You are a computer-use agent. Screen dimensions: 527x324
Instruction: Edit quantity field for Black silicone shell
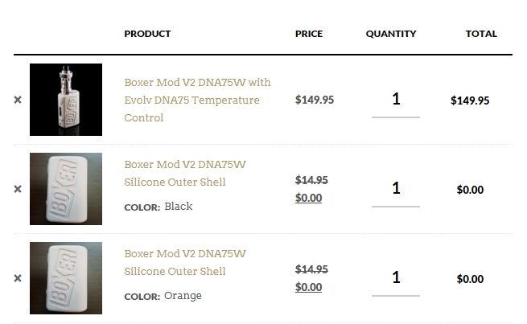pyautogui.click(x=396, y=191)
